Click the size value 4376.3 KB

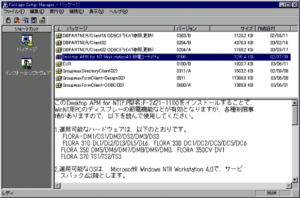point(244,43)
